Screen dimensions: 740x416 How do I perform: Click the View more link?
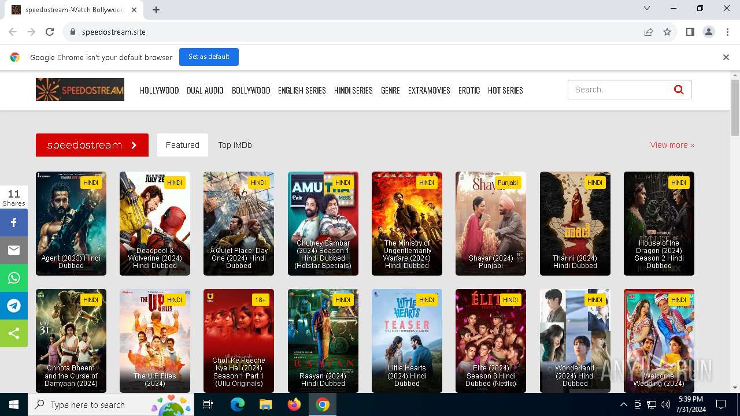[x=672, y=145]
